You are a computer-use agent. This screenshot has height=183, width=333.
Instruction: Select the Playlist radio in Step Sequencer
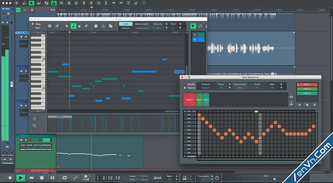[x=185, y=84]
